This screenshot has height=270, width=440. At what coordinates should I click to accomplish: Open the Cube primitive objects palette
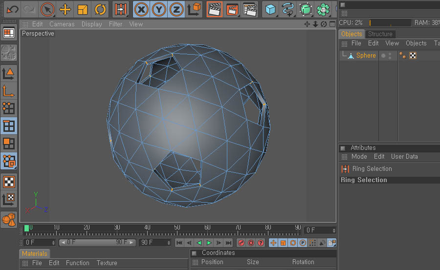tap(270, 10)
